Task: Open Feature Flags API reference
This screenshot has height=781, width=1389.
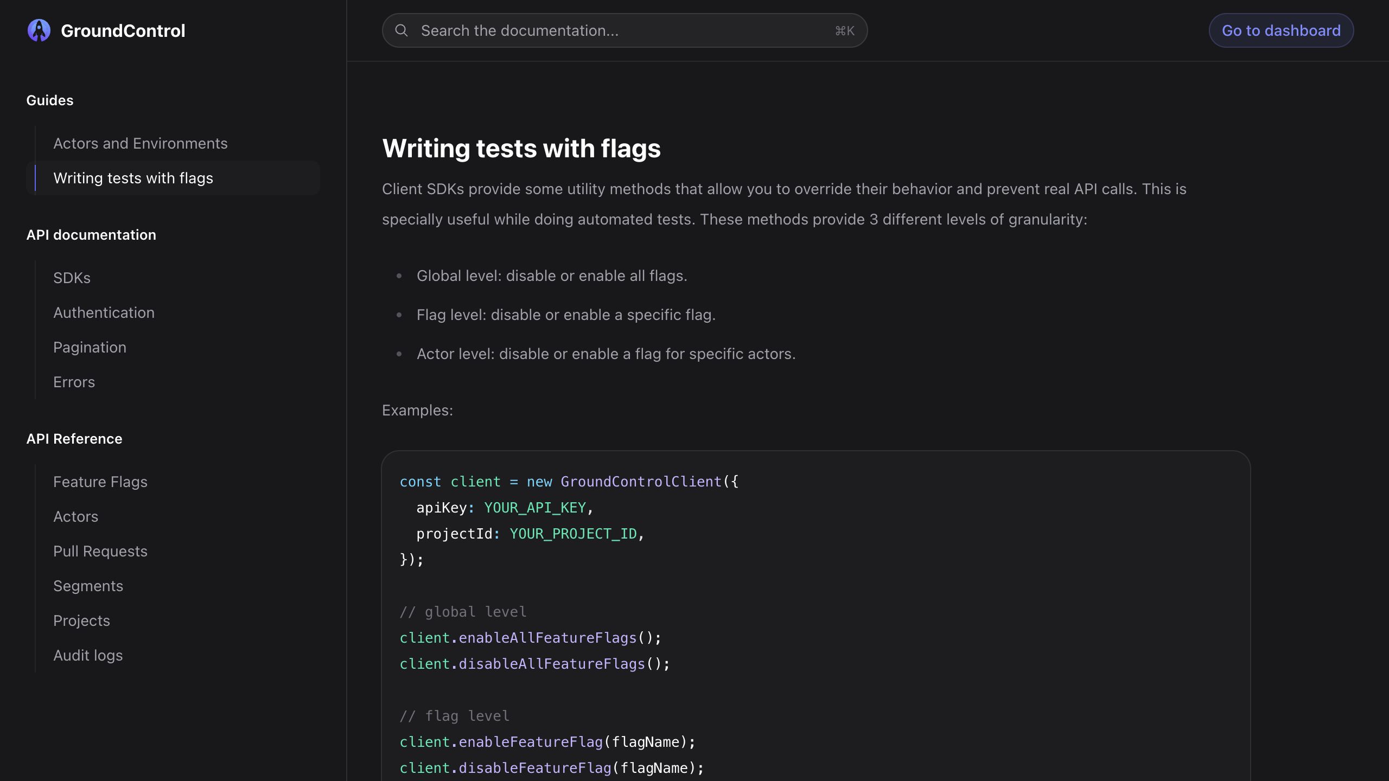Action: click(x=100, y=482)
